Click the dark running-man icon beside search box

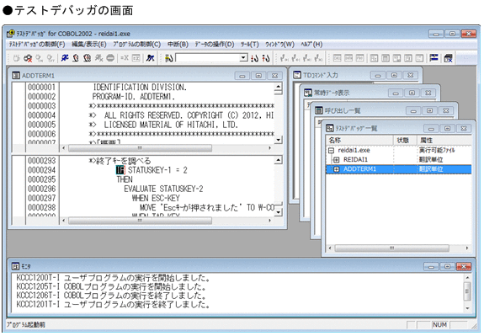(151, 58)
